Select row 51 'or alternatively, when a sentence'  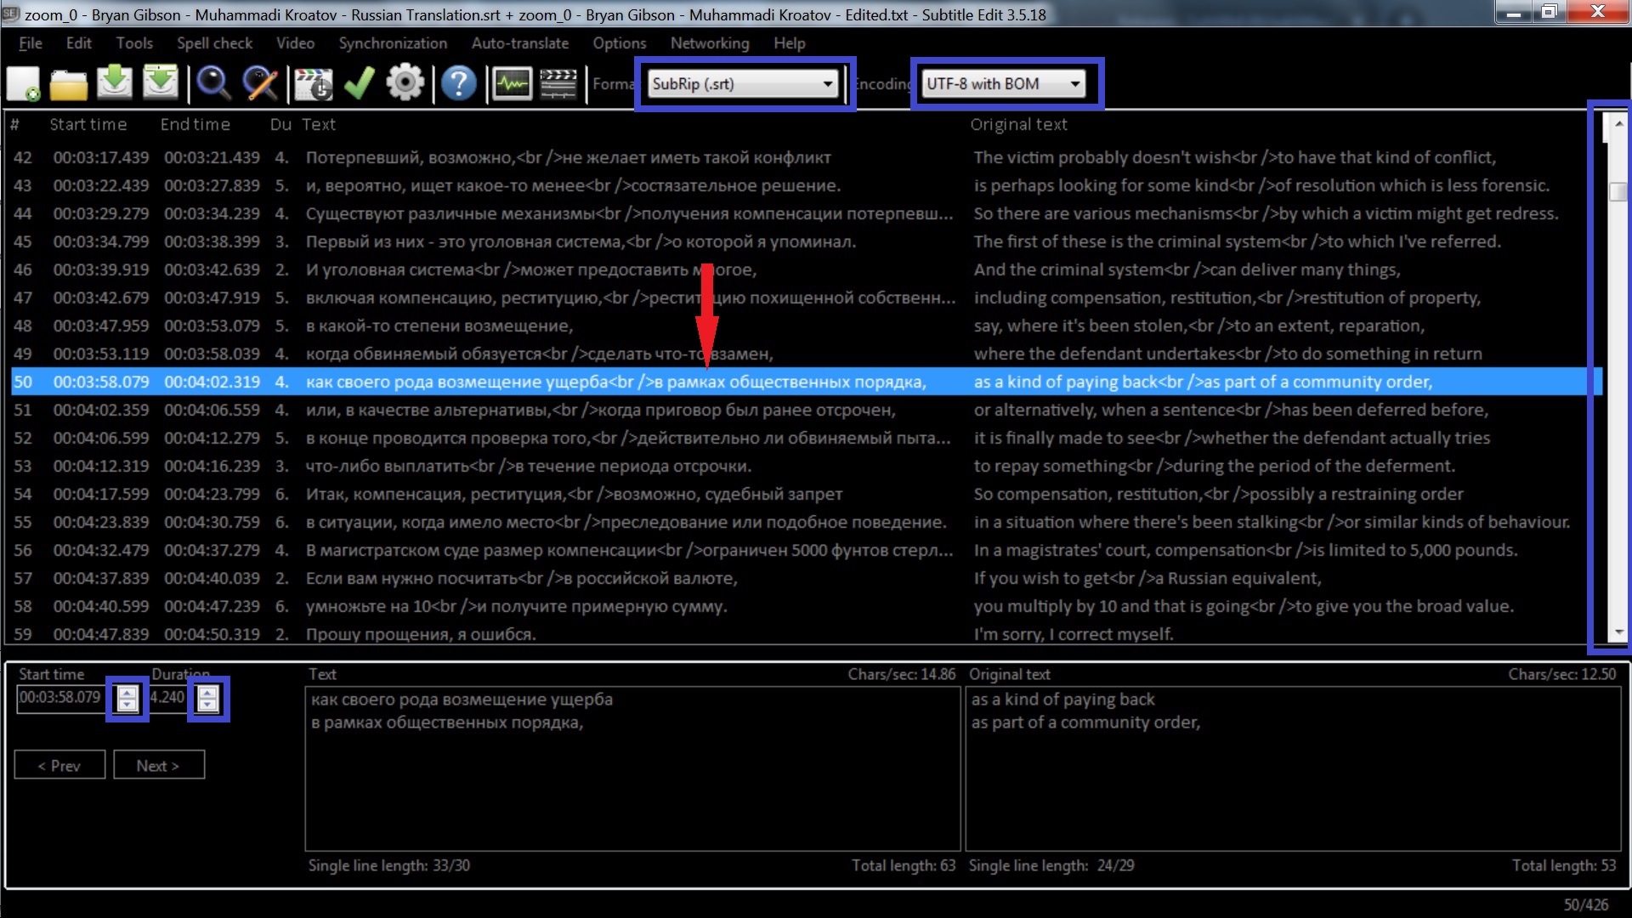[806, 410]
